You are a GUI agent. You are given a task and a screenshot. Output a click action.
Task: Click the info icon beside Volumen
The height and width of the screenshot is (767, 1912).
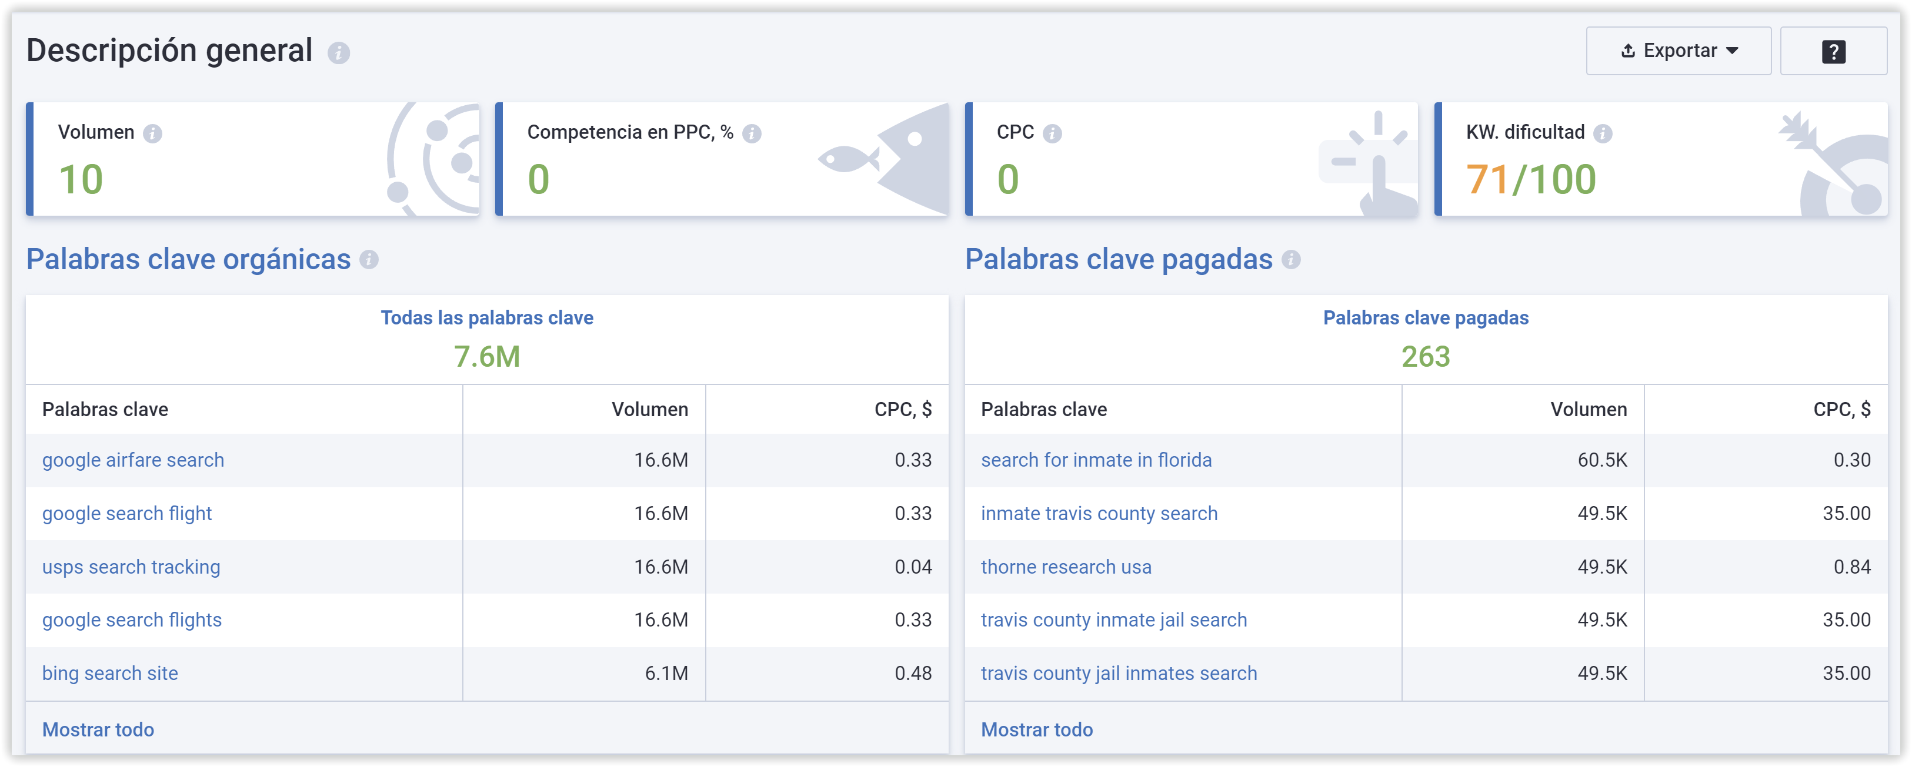coord(154,133)
